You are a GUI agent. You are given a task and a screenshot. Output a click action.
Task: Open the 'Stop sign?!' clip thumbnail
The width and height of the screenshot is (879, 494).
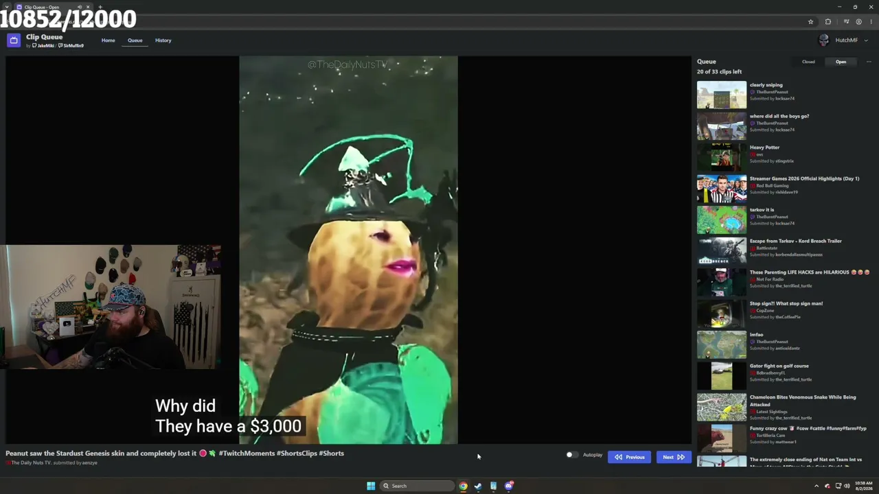722,314
